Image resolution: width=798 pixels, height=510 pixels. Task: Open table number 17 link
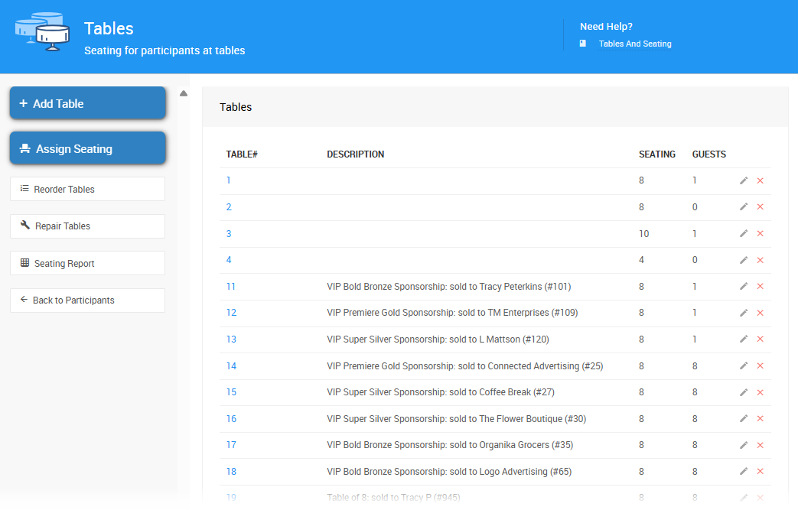(231, 445)
